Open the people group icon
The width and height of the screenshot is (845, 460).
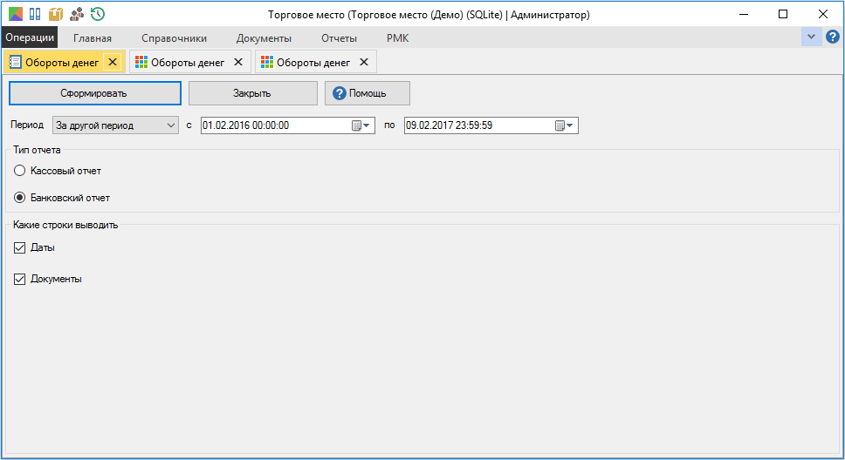tap(77, 14)
